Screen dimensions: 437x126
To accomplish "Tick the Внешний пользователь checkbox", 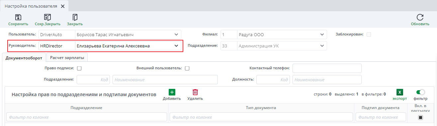I will point(187,68).
